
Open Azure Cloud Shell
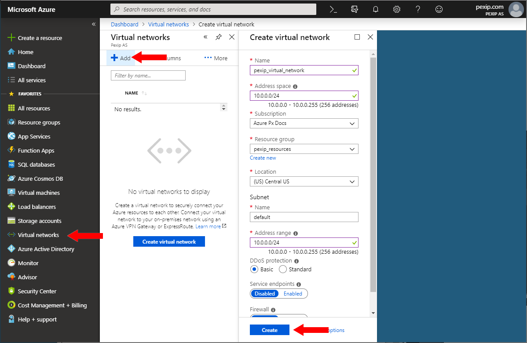pos(334,9)
